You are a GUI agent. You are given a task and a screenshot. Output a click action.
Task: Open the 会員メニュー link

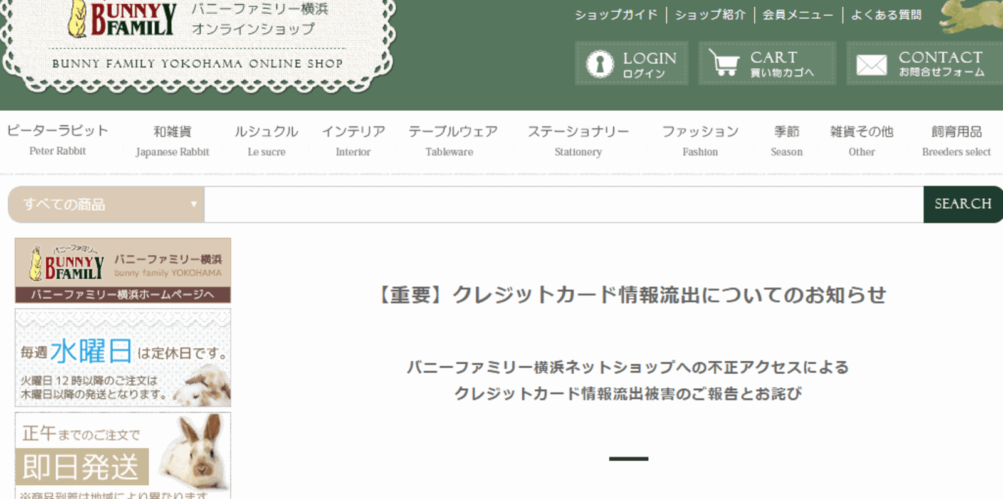[797, 14]
